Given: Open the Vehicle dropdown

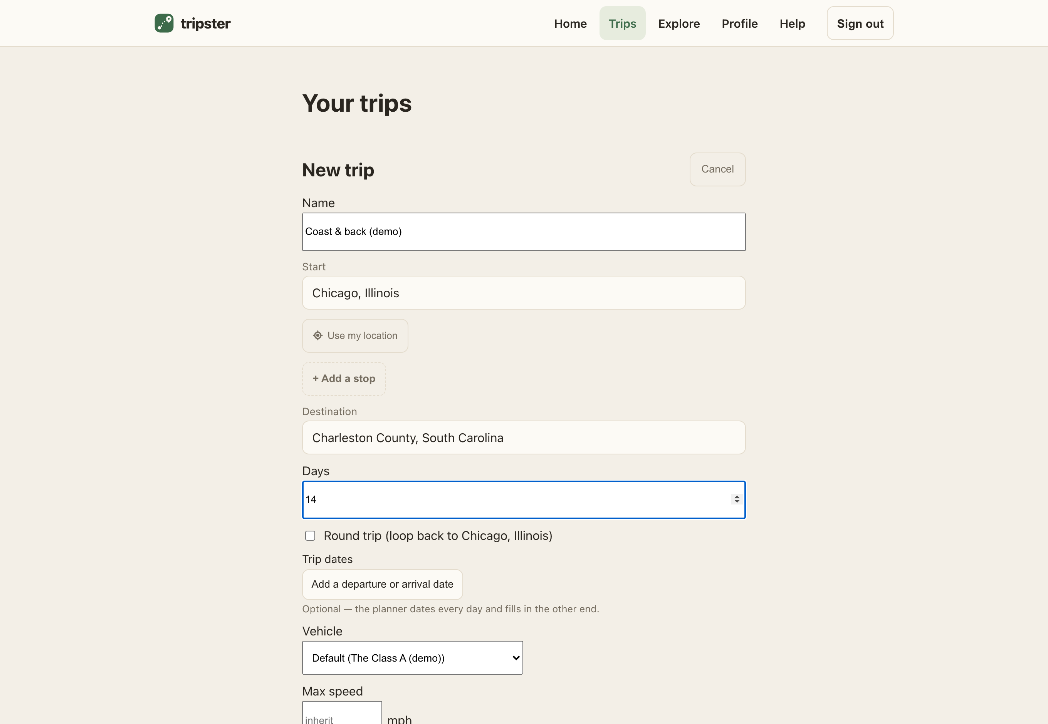Looking at the screenshot, I should click(x=412, y=658).
